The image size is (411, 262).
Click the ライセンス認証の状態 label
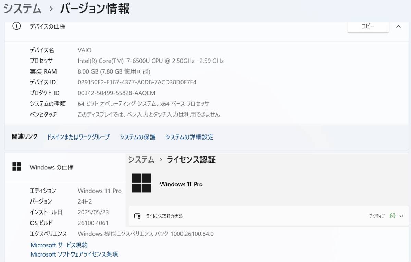tap(164, 216)
